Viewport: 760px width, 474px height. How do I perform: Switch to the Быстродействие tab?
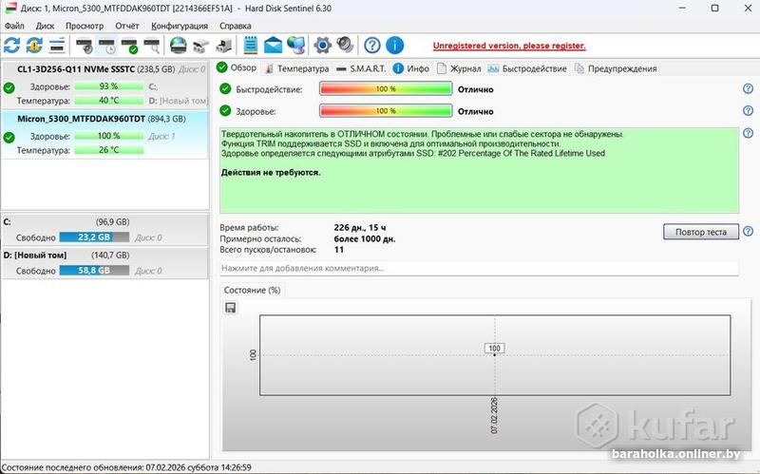(527, 68)
